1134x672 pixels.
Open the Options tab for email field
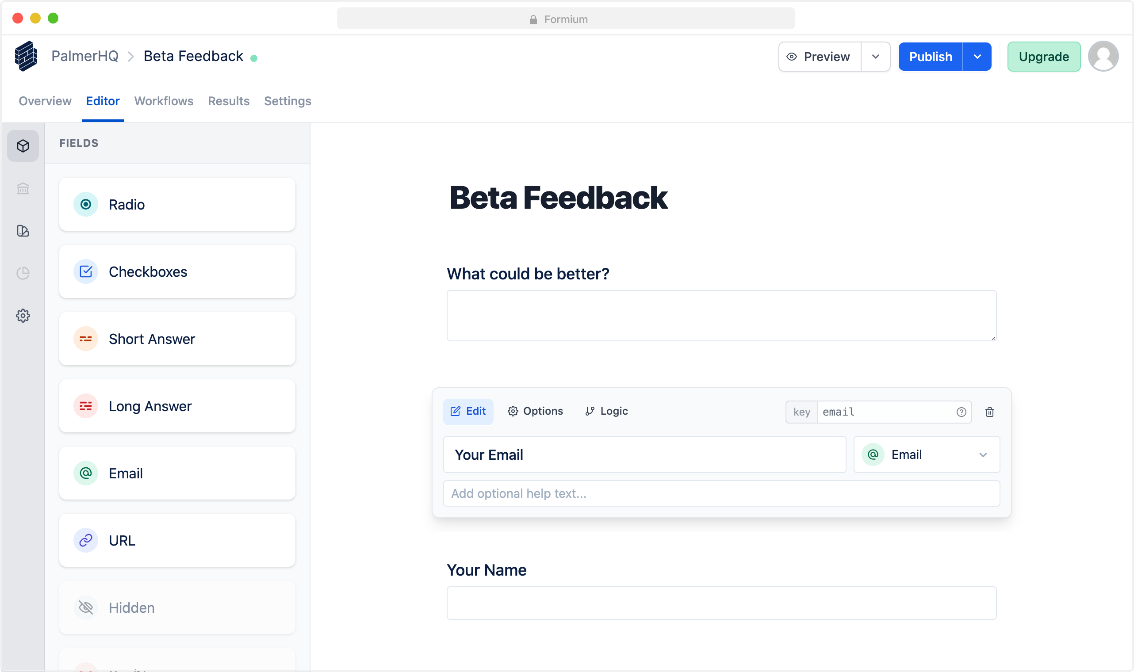pos(535,410)
